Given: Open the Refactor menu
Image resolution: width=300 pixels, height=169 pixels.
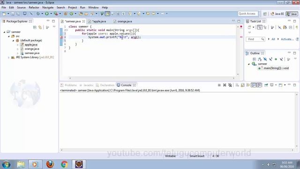Looking at the screenshot, I should pyautogui.click(x=34, y=8).
